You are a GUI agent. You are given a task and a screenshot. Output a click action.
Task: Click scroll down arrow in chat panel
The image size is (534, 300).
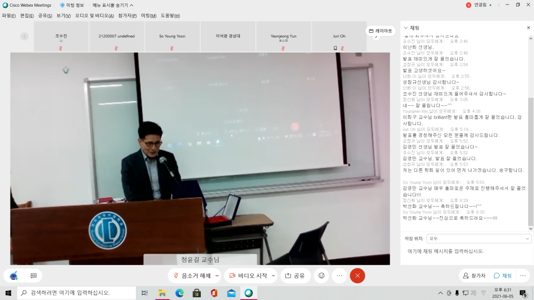(530, 229)
